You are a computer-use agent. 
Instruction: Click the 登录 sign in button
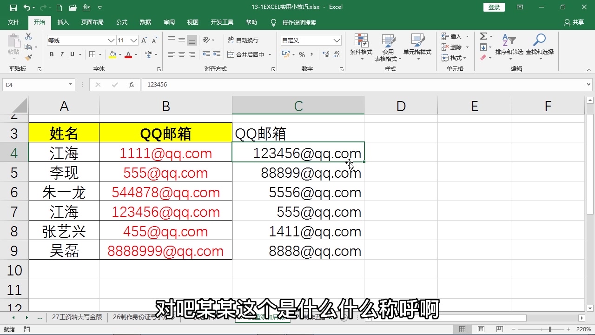[494, 7]
